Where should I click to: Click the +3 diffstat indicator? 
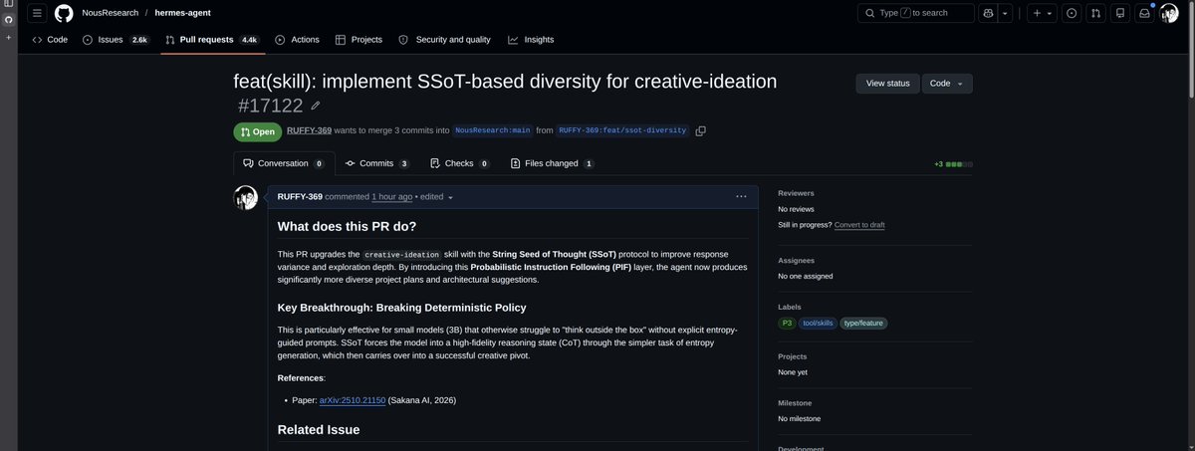click(x=953, y=164)
